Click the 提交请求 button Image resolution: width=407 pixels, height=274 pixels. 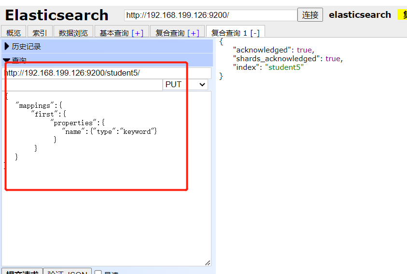[x=22, y=272]
